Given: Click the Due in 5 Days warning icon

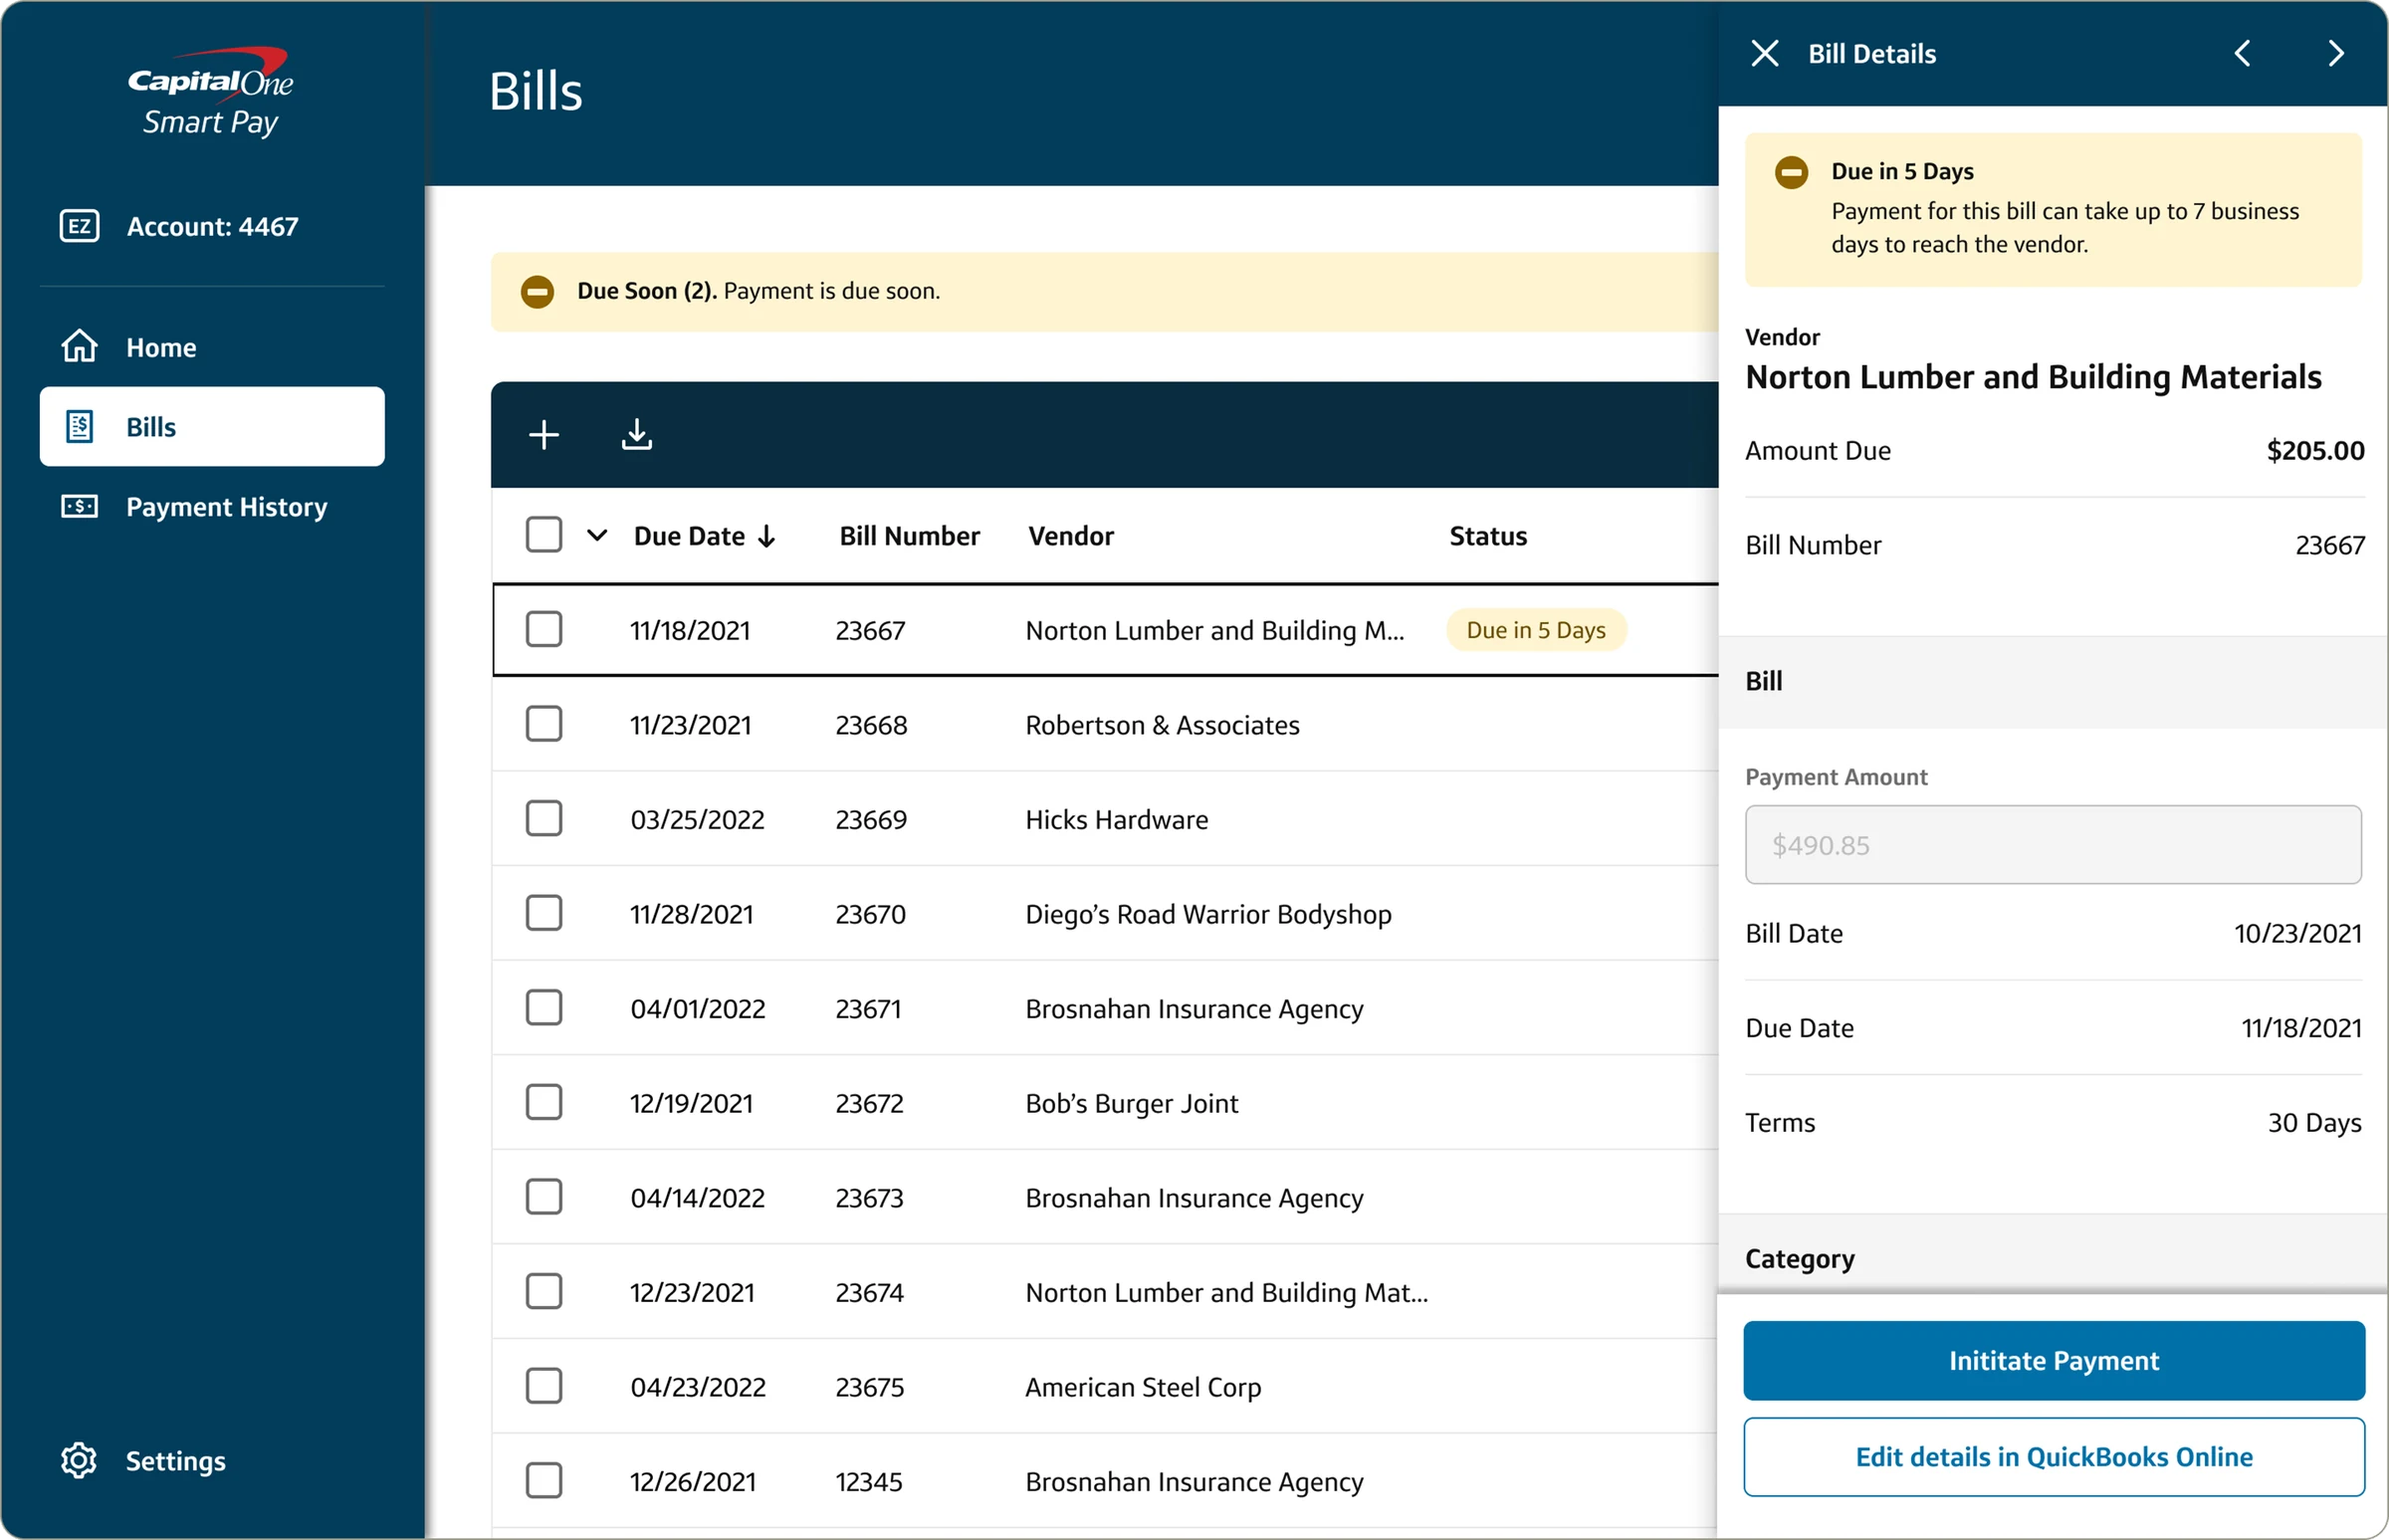Looking at the screenshot, I should click(x=1791, y=172).
